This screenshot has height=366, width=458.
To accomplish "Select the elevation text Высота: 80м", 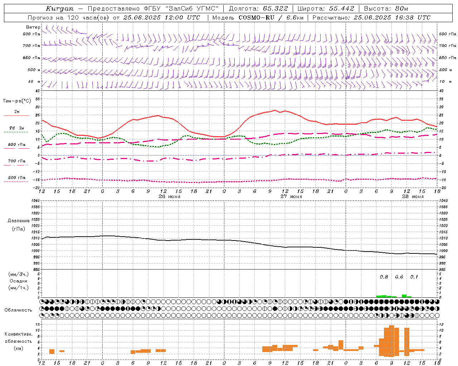I will click(386, 9).
